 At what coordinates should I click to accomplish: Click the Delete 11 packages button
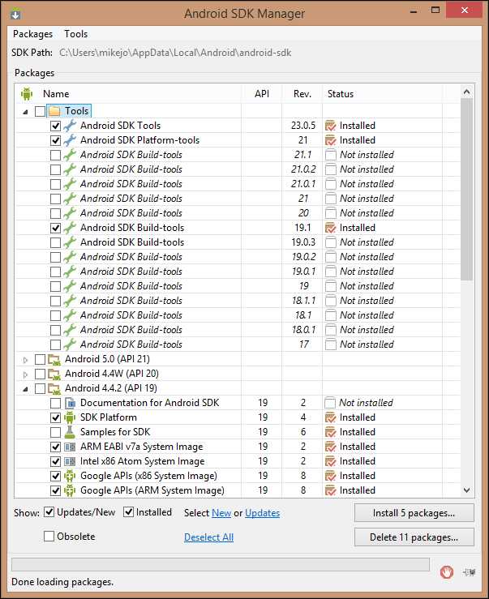coord(414,537)
